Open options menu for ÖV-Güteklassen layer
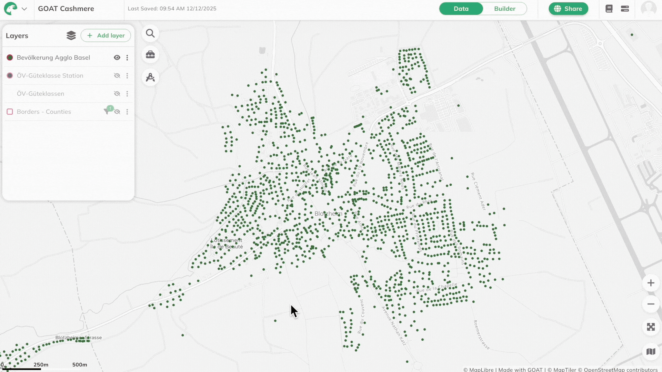662x372 pixels. click(x=127, y=94)
